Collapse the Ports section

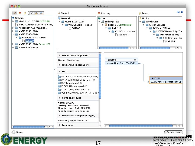pos(59,71)
